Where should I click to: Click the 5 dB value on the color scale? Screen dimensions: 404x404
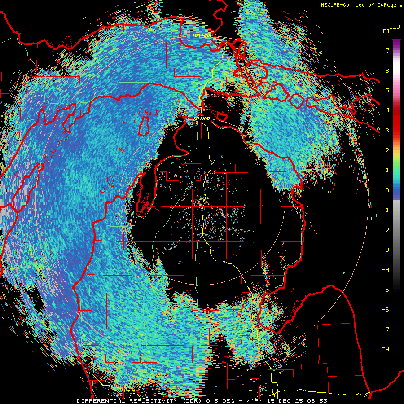387,90
